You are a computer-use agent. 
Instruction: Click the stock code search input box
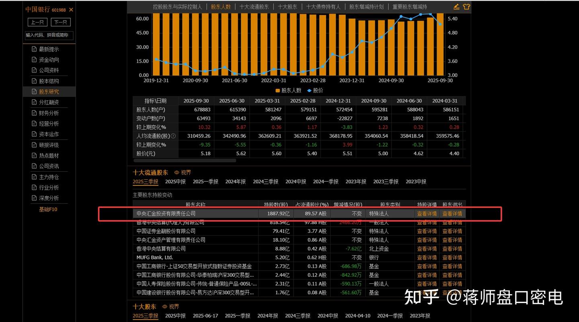coord(49,35)
